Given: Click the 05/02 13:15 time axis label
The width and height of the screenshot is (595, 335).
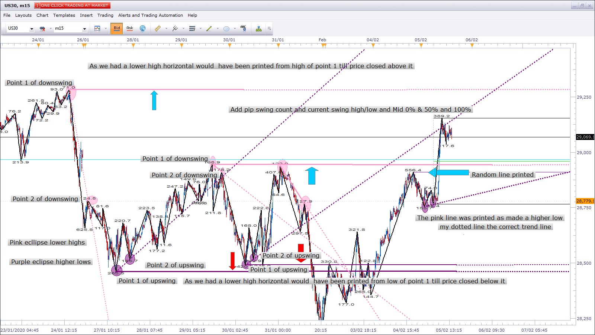Looking at the screenshot, I should (x=449, y=330).
